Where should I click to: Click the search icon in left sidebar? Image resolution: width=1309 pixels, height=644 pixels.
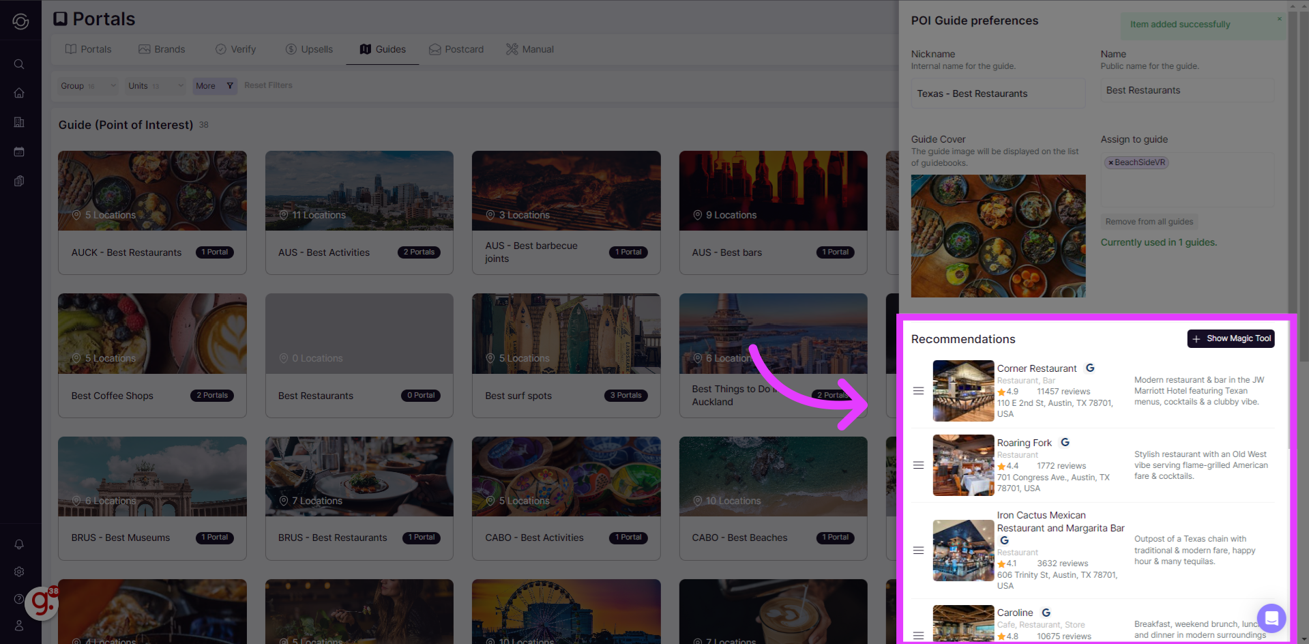pyautogui.click(x=19, y=64)
